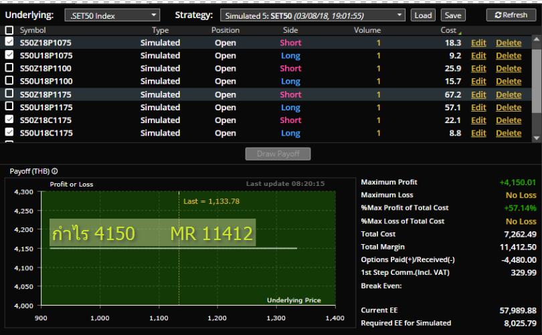Edit the S50Z18P1175 position
The width and height of the screenshot is (542, 335).
[x=478, y=95]
